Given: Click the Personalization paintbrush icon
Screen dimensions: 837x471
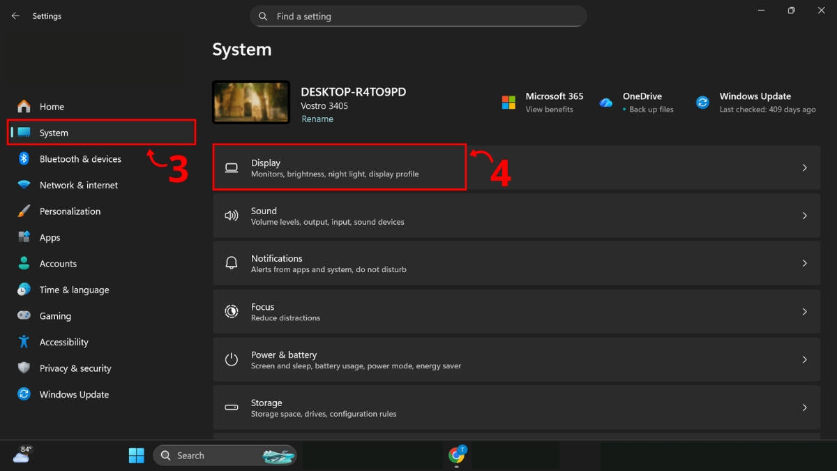Looking at the screenshot, I should [24, 211].
